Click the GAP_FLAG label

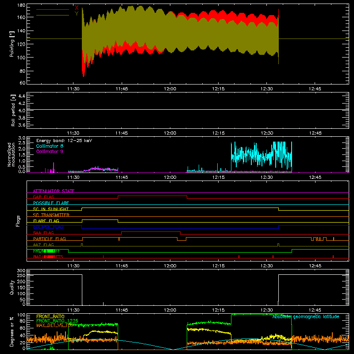click(x=43, y=197)
